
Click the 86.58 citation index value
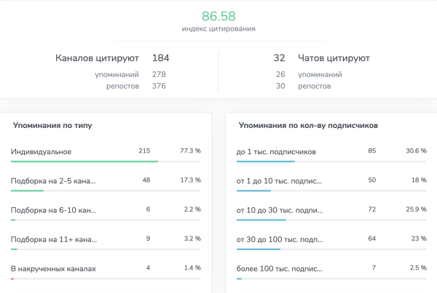[x=219, y=15]
